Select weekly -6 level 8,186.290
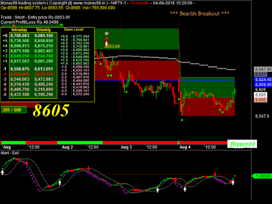 (x=44, y=94)
